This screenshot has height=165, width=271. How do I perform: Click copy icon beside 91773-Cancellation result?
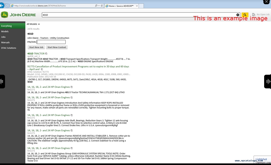pyautogui.click(x=42, y=69)
